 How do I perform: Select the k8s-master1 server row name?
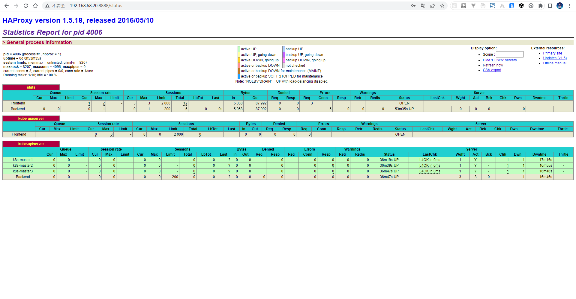coord(23,160)
